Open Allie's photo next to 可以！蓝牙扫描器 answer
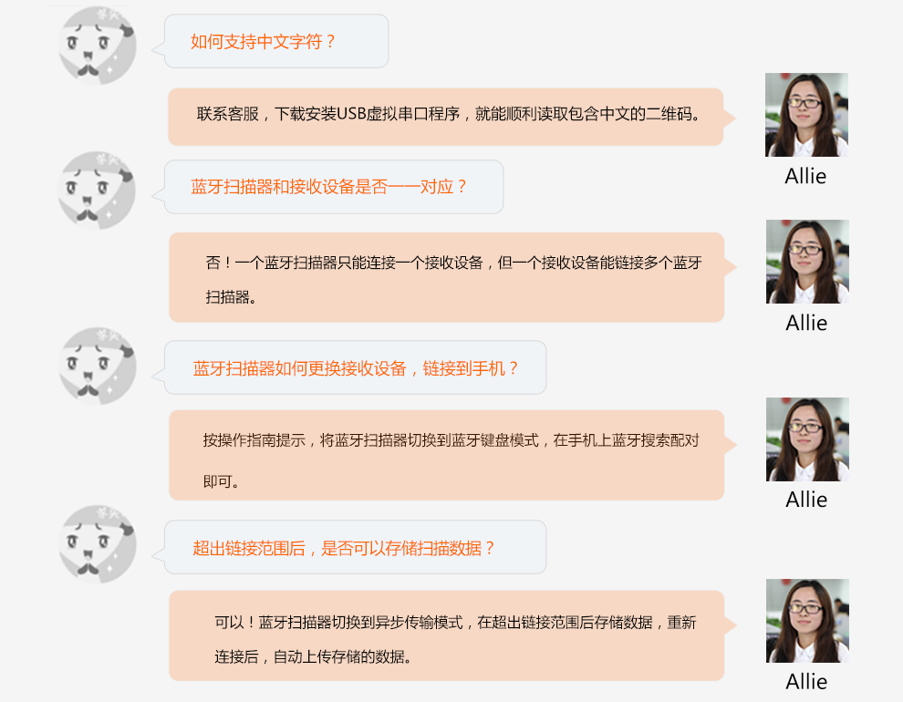 coord(807,620)
